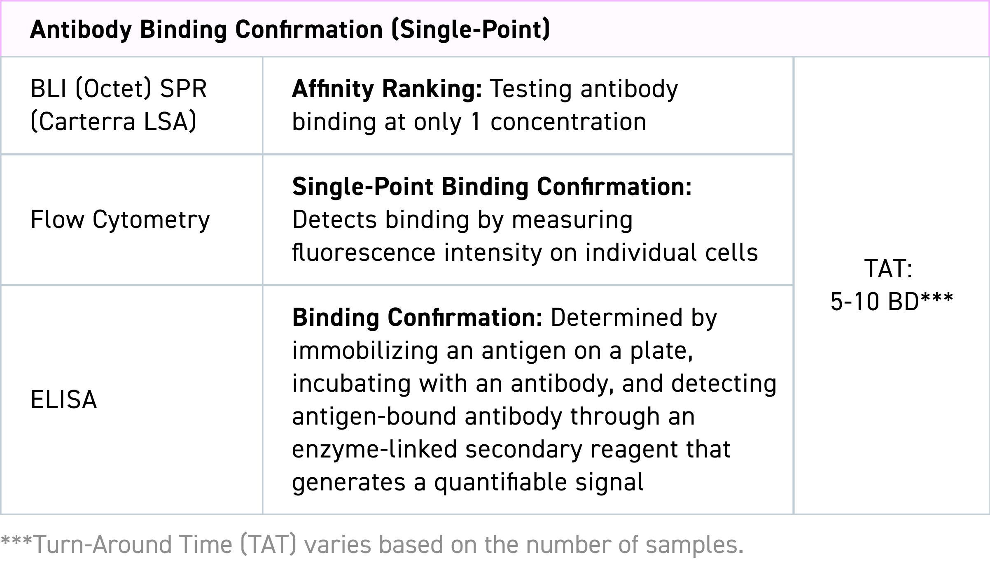Click the bold Binding Confirmation: label in ELISA row
Screen dimensions: 990x562
[x=417, y=318]
